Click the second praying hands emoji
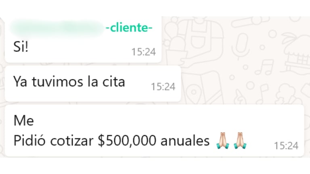The image size is (310, 174). click(240, 141)
